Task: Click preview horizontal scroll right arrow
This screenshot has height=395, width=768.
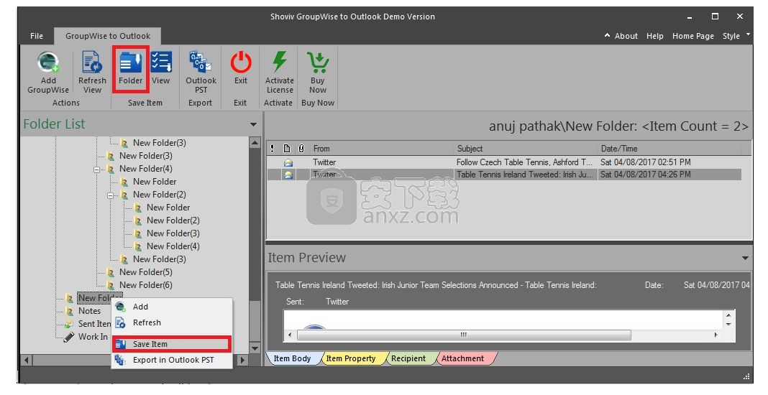Action: tap(716, 335)
